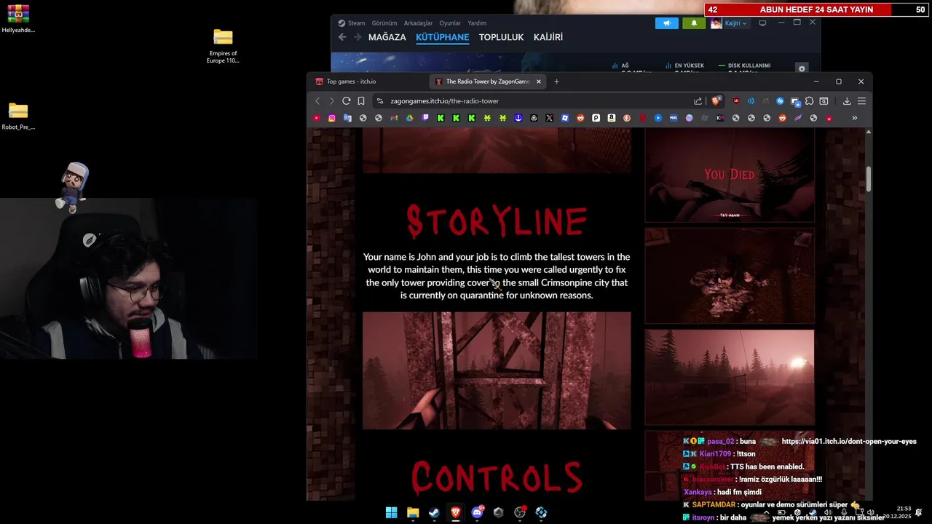
Task: Open TOPLULUK section in Steam
Action: 501,37
